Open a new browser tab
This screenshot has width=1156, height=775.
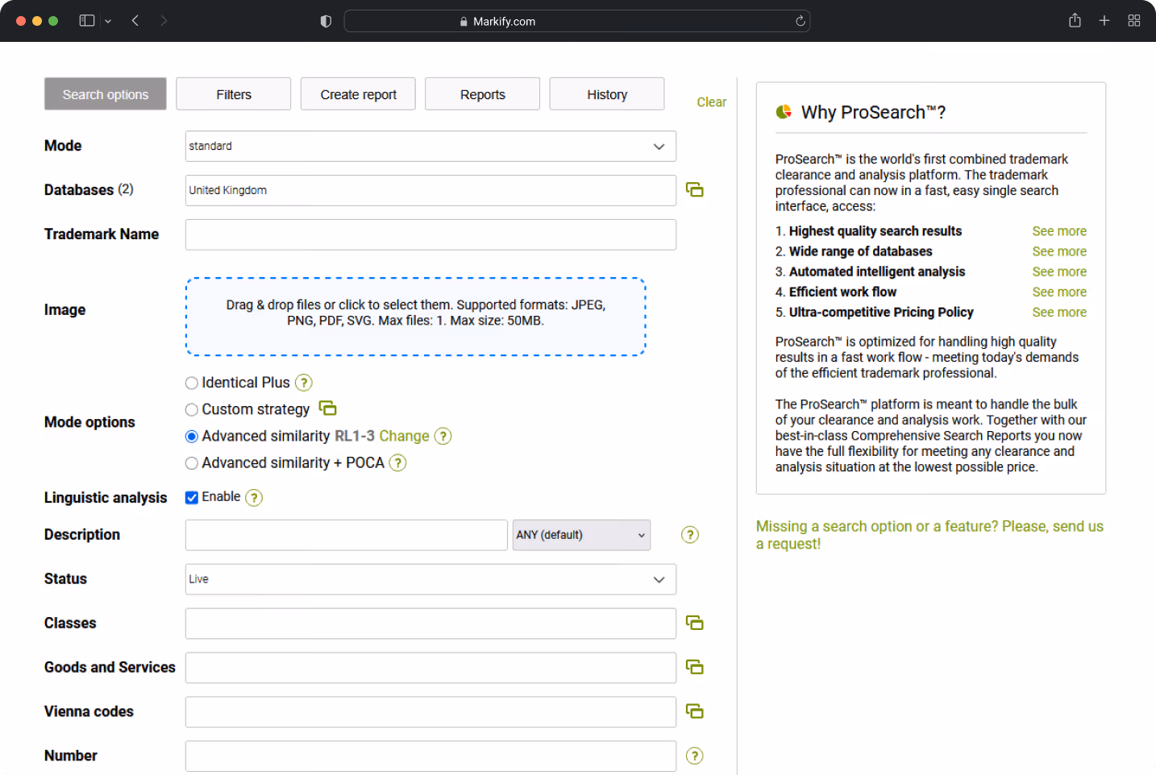(1104, 21)
